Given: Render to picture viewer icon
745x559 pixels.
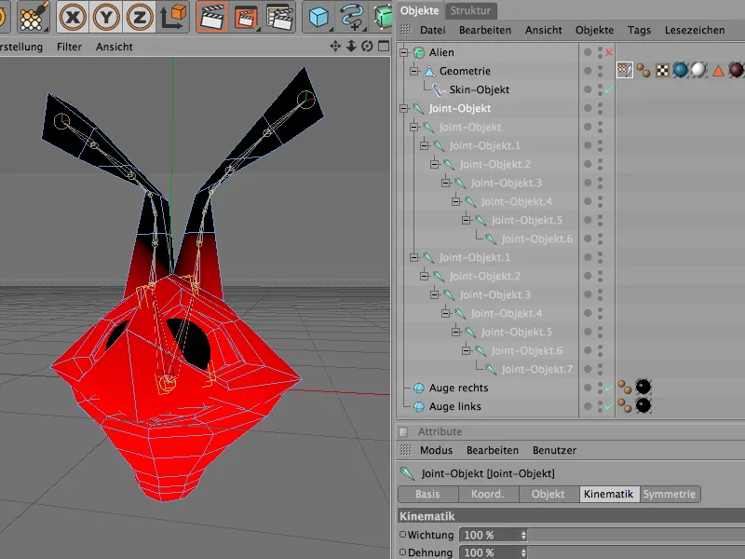Looking at the screenshot, I should [x=246, y=17].
